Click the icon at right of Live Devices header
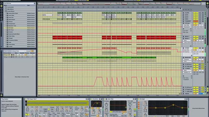 click(x=35, y=3)
